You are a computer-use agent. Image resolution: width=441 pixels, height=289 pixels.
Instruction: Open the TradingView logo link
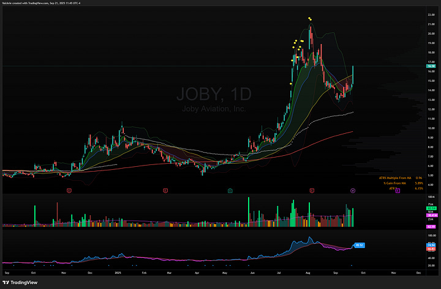tap(20, 282)
